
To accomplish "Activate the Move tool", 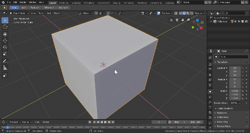I will (x=5, y=41).
